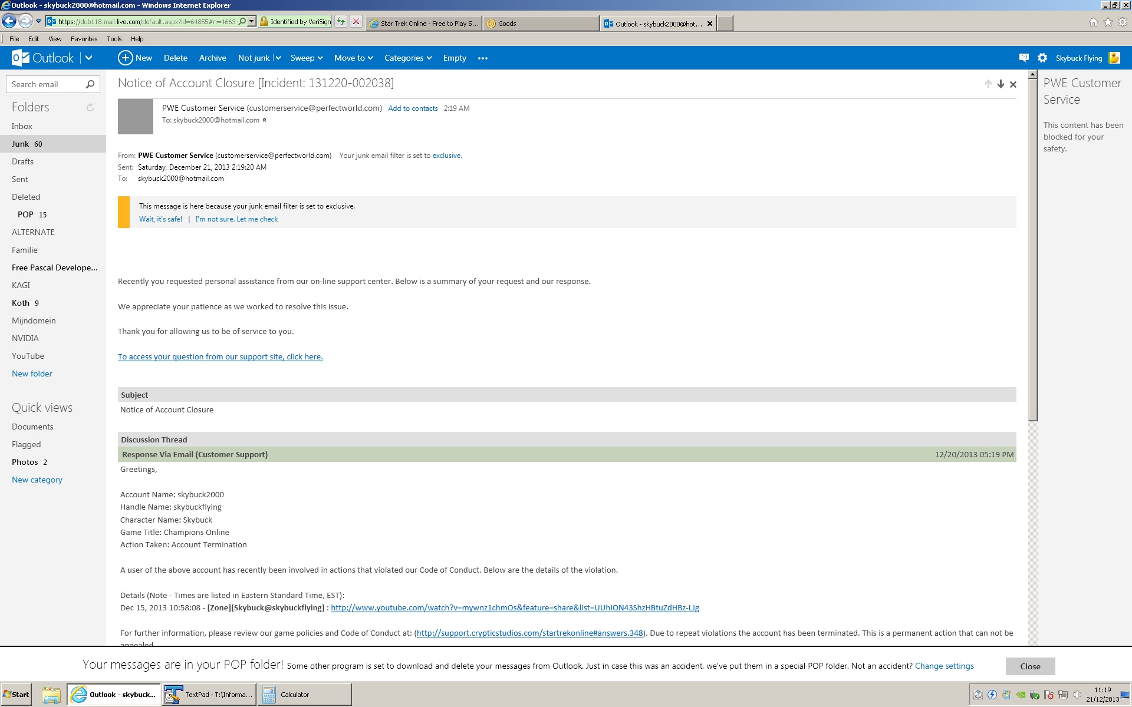This screenshot has height=707, width=1132.
Task: Expand the Outlook app switcher chevron
Action: pos(89,58)
